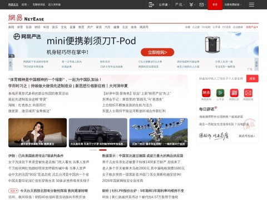The height and width of the screenshot is (200, 267).
Task: Select the gray first carousel indicator
Action: pyautogui.click(x=93, y=150)
